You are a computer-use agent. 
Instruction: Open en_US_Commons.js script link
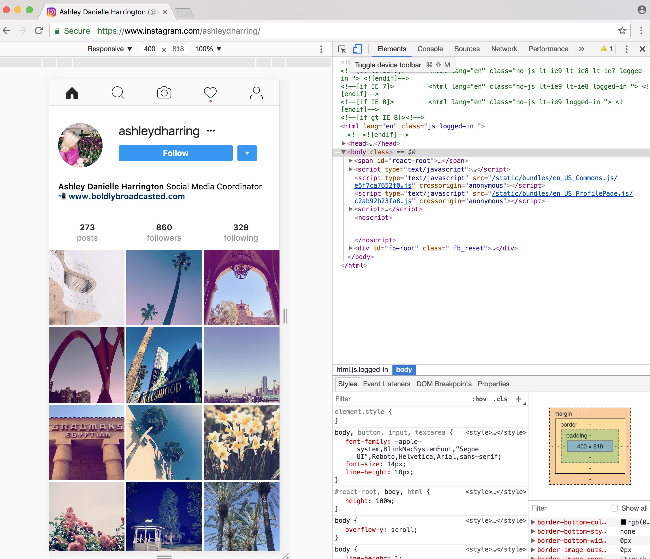pos(485,182)
